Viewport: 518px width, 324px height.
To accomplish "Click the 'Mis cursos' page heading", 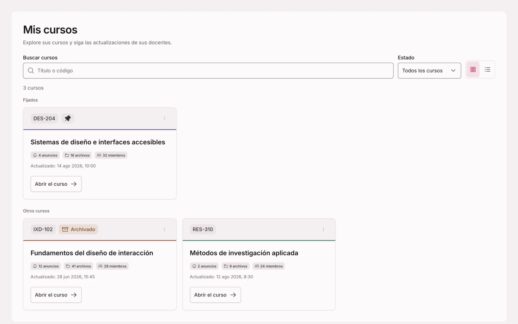I will click(50, 30).
